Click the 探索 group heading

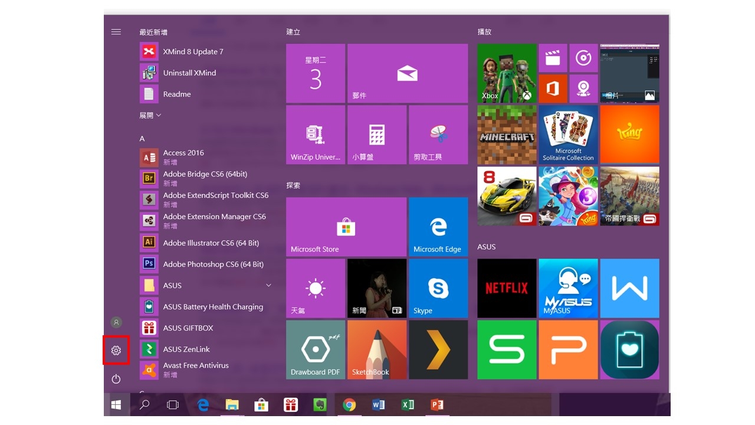pyautogui.click(x=293, y=185)
